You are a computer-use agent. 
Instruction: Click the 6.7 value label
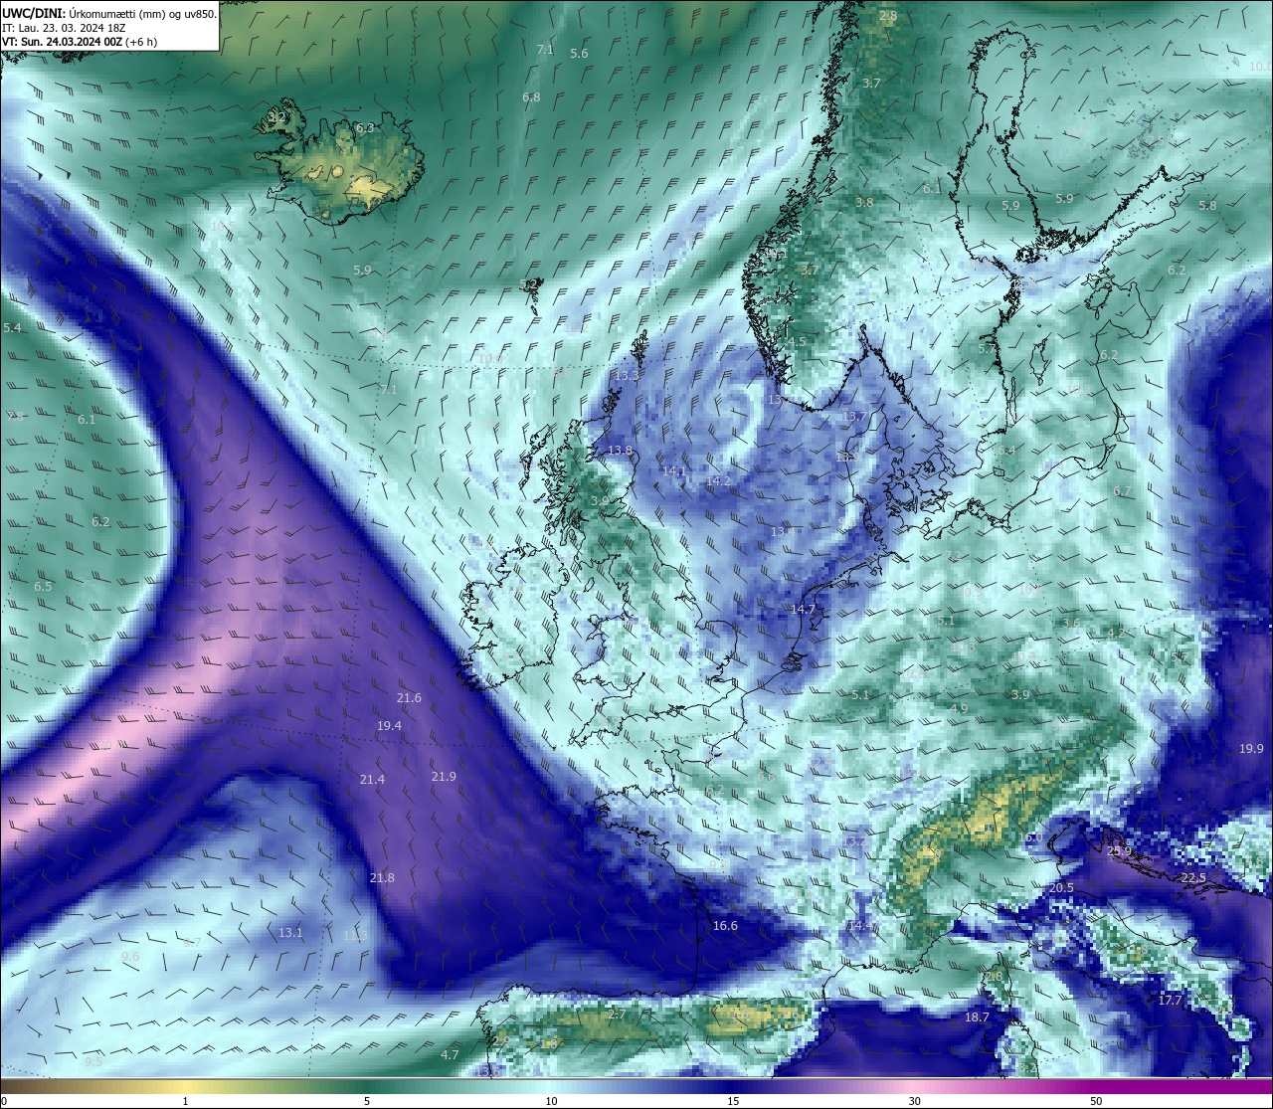1122,492
